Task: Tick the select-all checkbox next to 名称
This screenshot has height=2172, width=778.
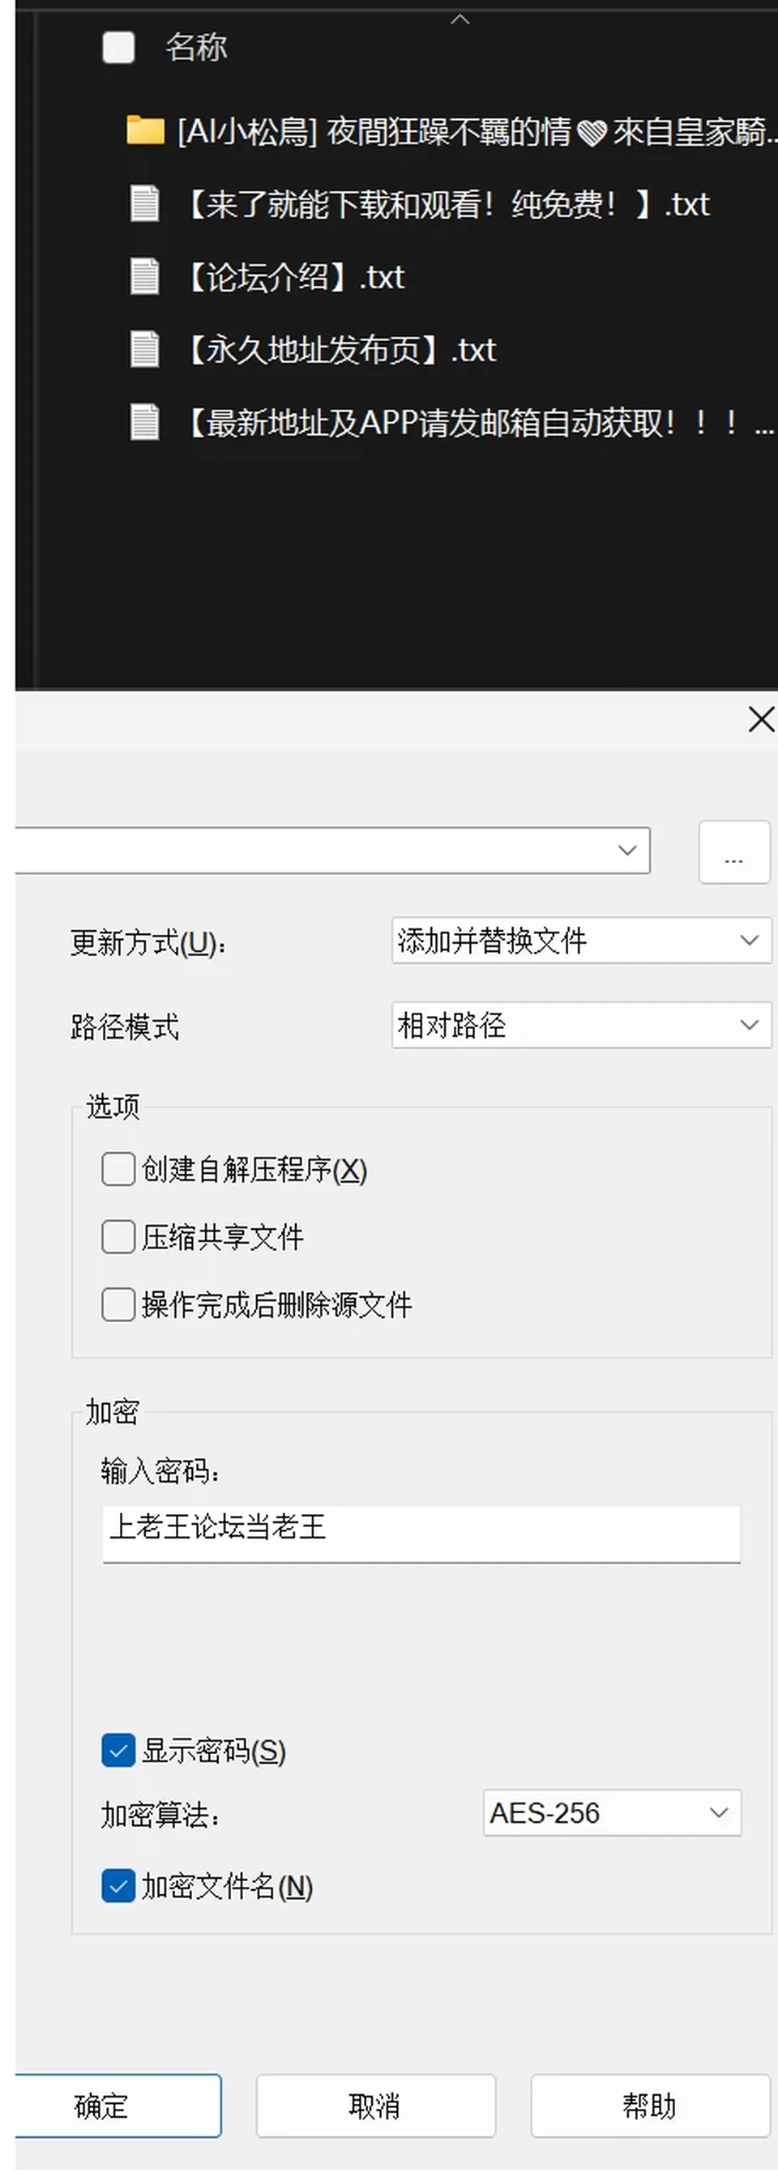Action: pos(118,47)
